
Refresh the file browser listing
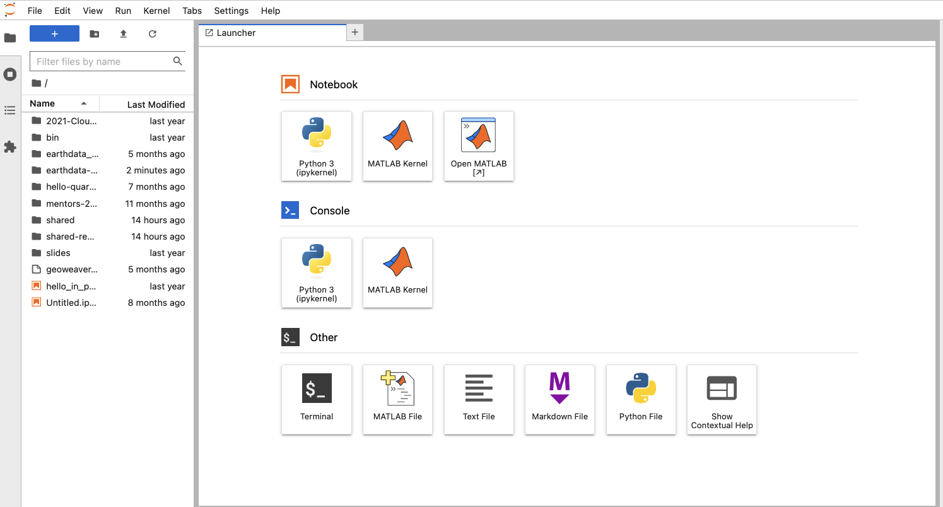[x=152, y=33]
